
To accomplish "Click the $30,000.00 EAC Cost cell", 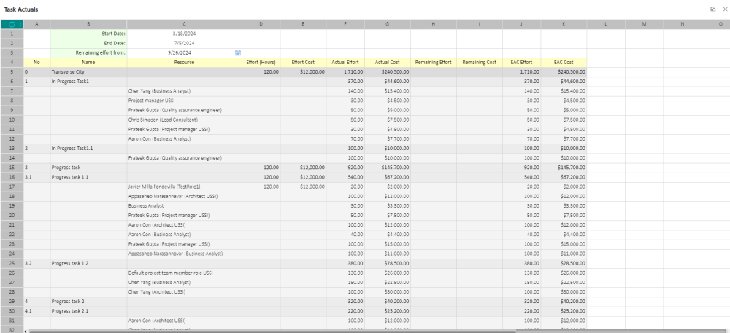I will [564, 291].
